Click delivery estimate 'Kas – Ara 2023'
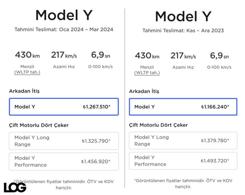This screenshot has width=245, height=195. point(183,30)
